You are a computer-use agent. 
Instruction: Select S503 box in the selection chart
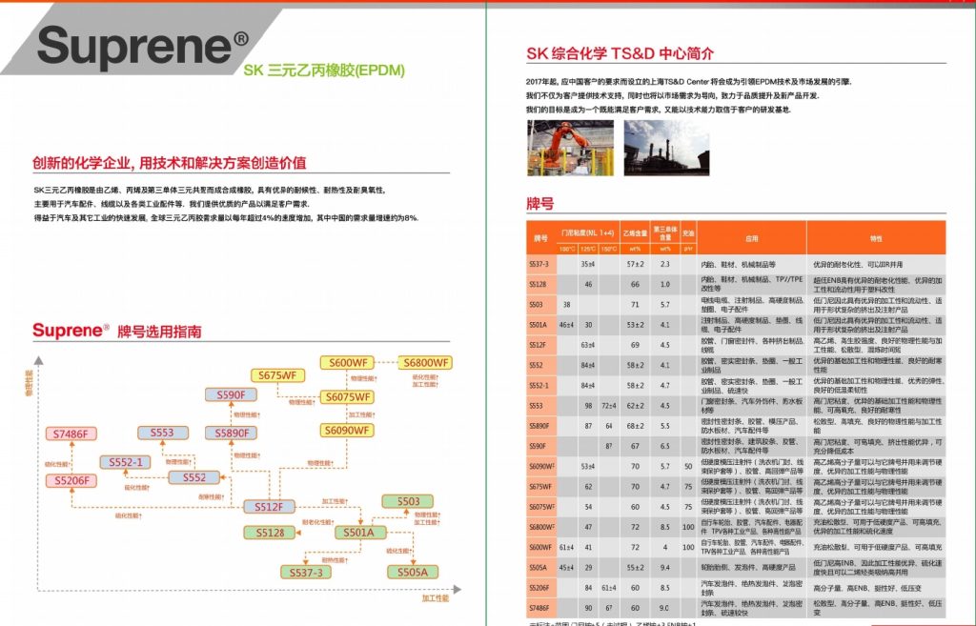[x=408, y=501]
